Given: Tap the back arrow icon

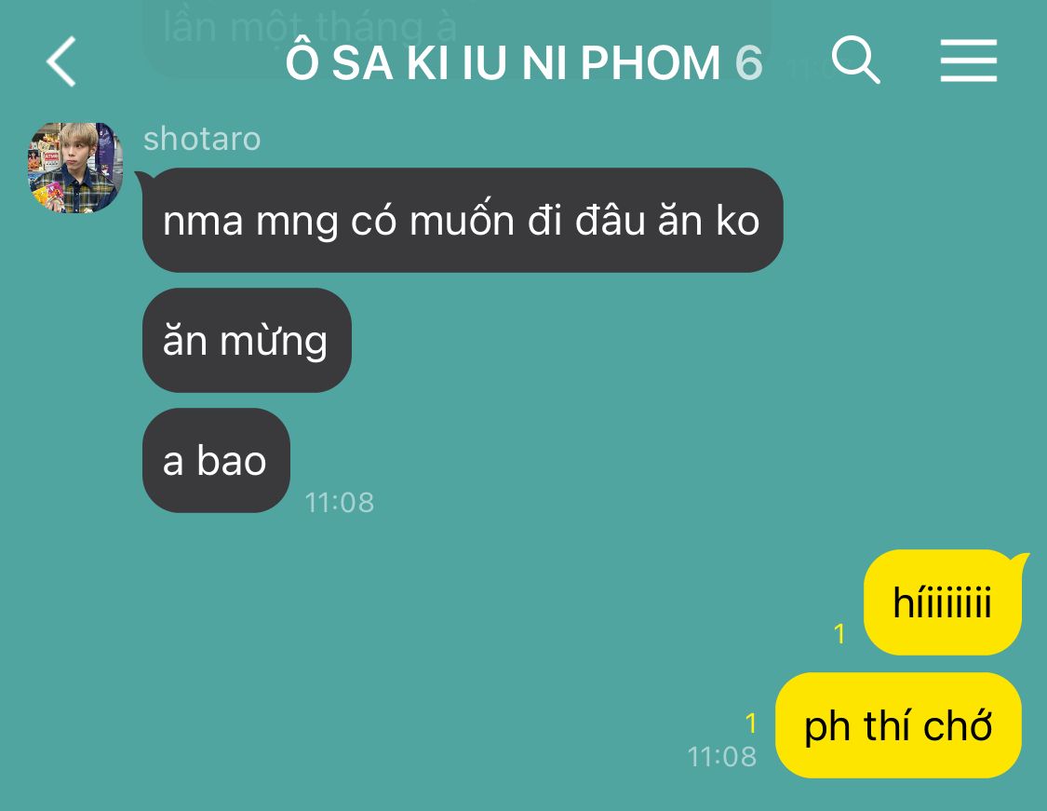Looking at the screenshot, I should coord(61,61).
